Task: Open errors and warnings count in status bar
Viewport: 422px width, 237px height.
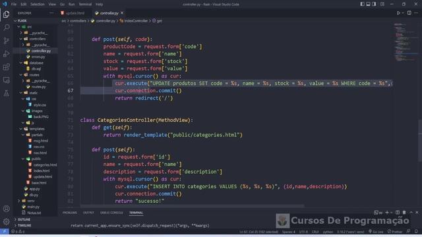Action: [x=18, y=231]
